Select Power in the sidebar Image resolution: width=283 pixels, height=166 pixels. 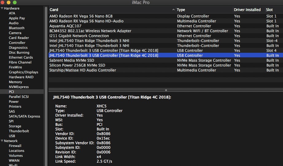14,101
